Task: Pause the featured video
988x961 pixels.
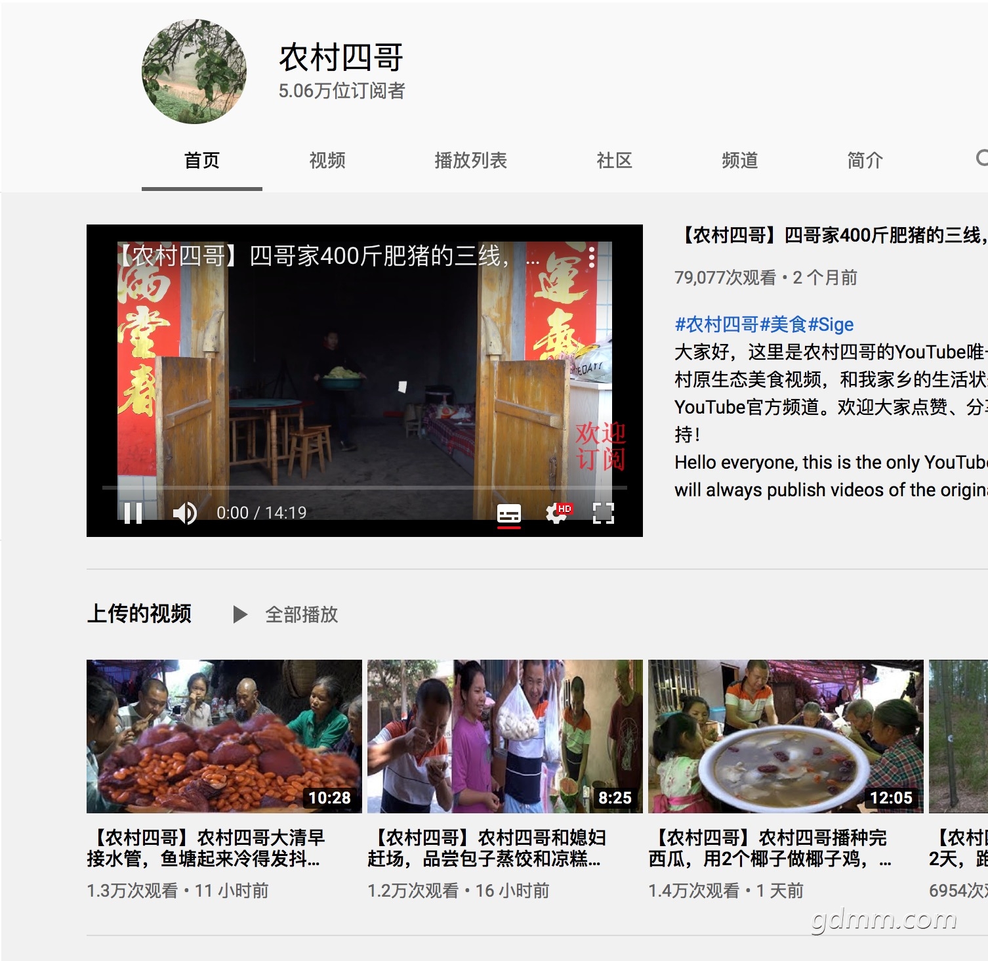Action: pos(133,513)
